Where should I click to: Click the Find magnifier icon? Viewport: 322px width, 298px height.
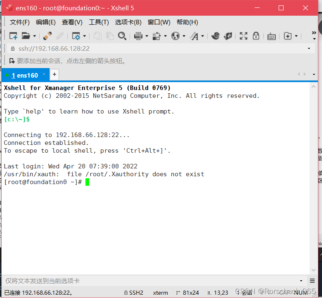[x=122, y=36]
